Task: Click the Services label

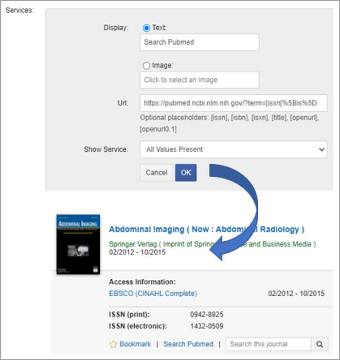Action: [20, 10]
